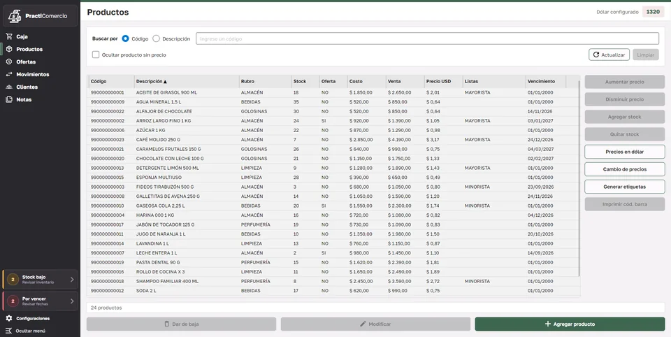671x337 pixels.
Task: Click the dólar configurado value 1320
Action: coord(653,12)
